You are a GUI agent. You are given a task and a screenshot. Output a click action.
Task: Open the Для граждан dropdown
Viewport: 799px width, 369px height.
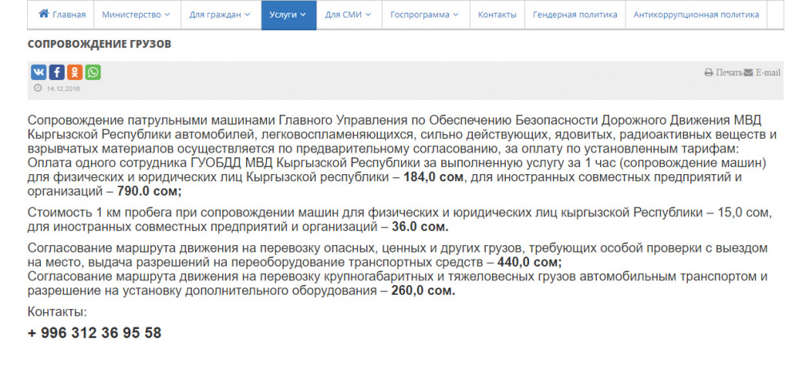tap(220, 15)
